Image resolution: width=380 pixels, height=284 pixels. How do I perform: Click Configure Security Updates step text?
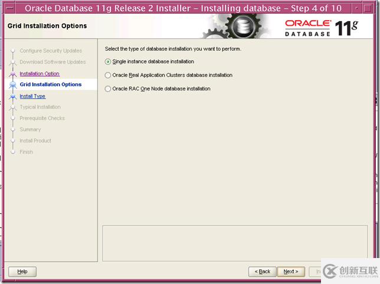pyautogui.click(x=51, y=51)
